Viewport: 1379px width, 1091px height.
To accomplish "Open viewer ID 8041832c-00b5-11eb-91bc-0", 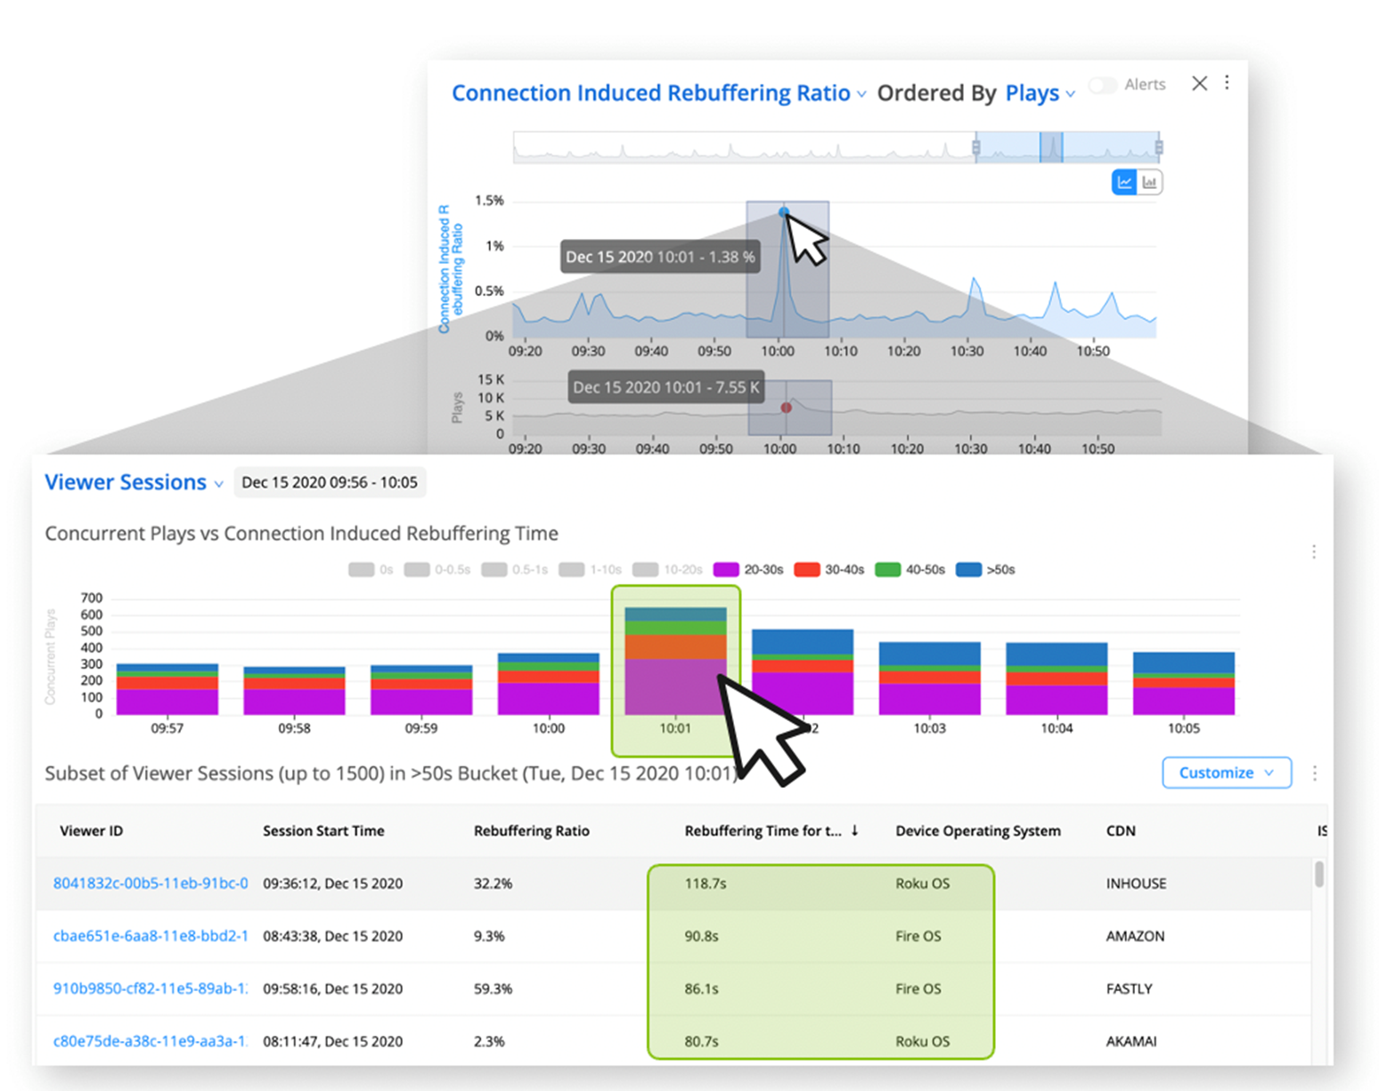I will (x=151, y=883).
